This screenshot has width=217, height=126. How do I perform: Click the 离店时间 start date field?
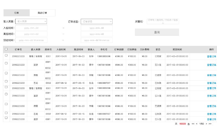pos(31,34)
